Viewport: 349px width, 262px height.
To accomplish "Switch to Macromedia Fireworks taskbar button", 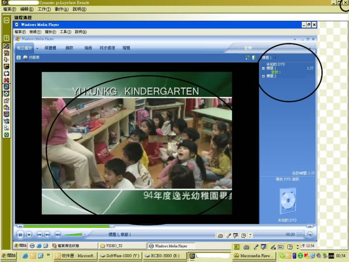I will pyautogui.click(x=254, y=256).
